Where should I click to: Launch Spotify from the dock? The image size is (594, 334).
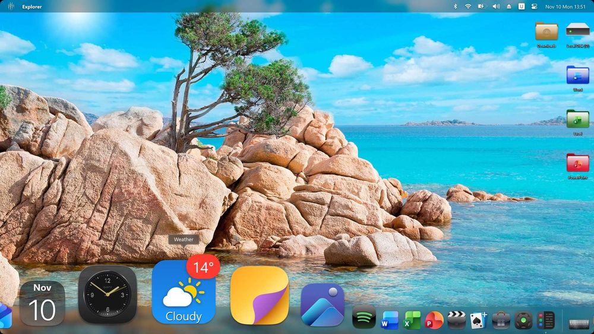(364, 317)
